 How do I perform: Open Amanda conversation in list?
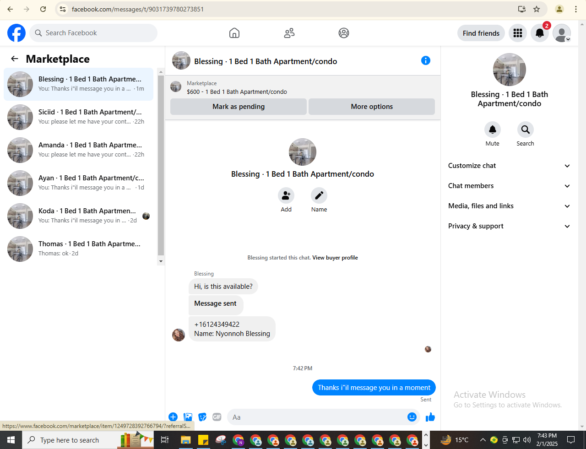point(79,150)
